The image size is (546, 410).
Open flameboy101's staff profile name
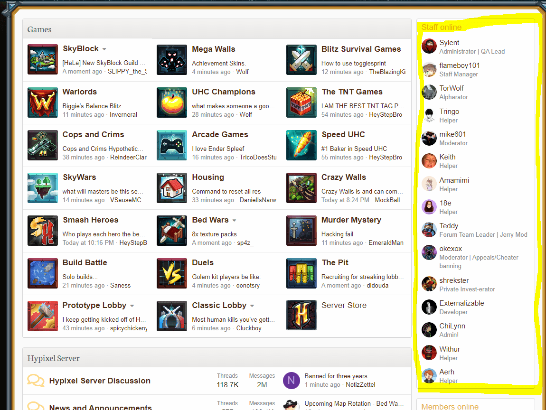(459, 65)
